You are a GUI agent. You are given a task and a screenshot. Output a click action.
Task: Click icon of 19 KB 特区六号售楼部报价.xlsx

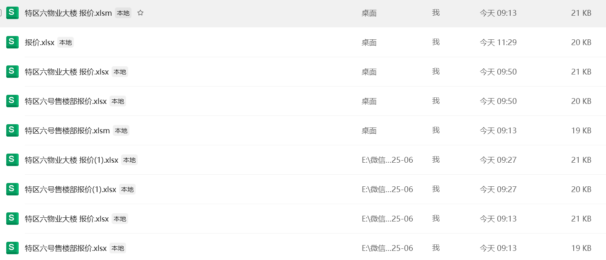(x=12, y=248)
